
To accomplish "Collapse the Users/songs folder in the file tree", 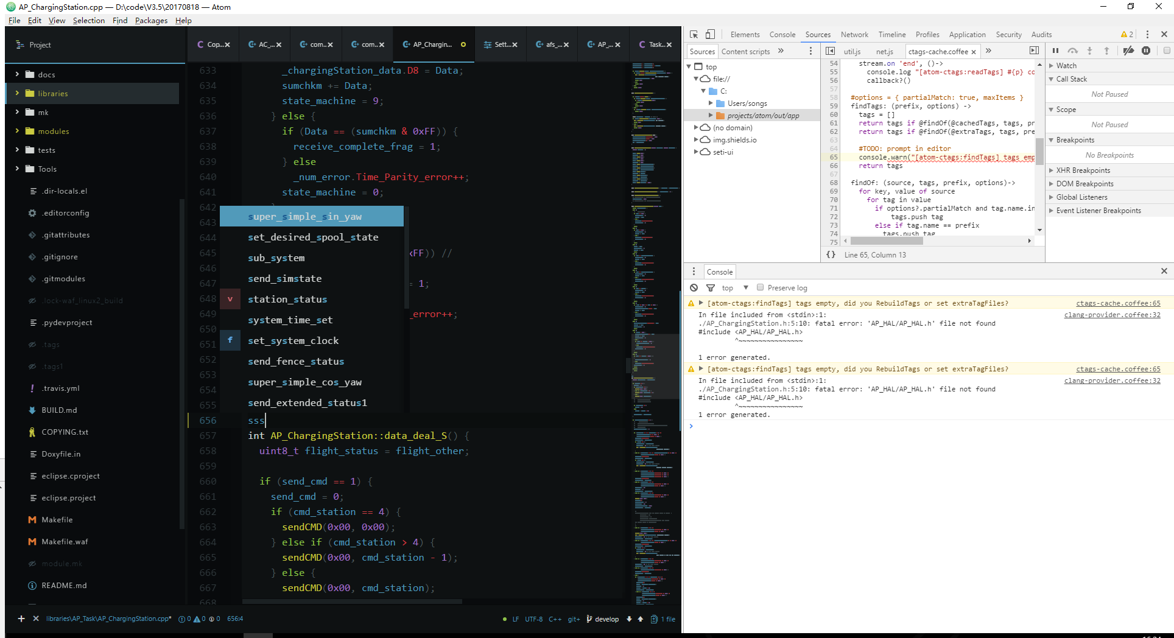I will (711, 103).
